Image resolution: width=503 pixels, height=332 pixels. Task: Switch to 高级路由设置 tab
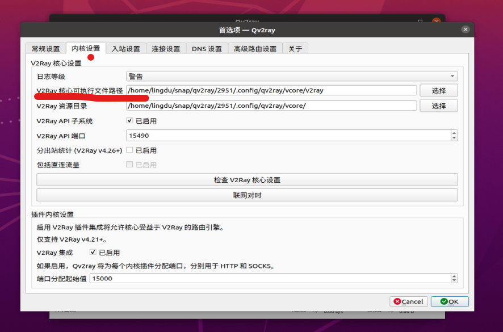click(255, 48)
